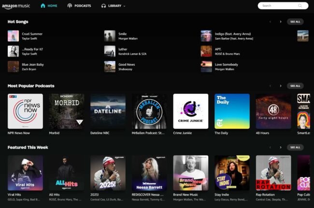This screenshot has height=208, width=314.
Task: Expand the LIBRARY dropdown menu
Action: point(114,6)
